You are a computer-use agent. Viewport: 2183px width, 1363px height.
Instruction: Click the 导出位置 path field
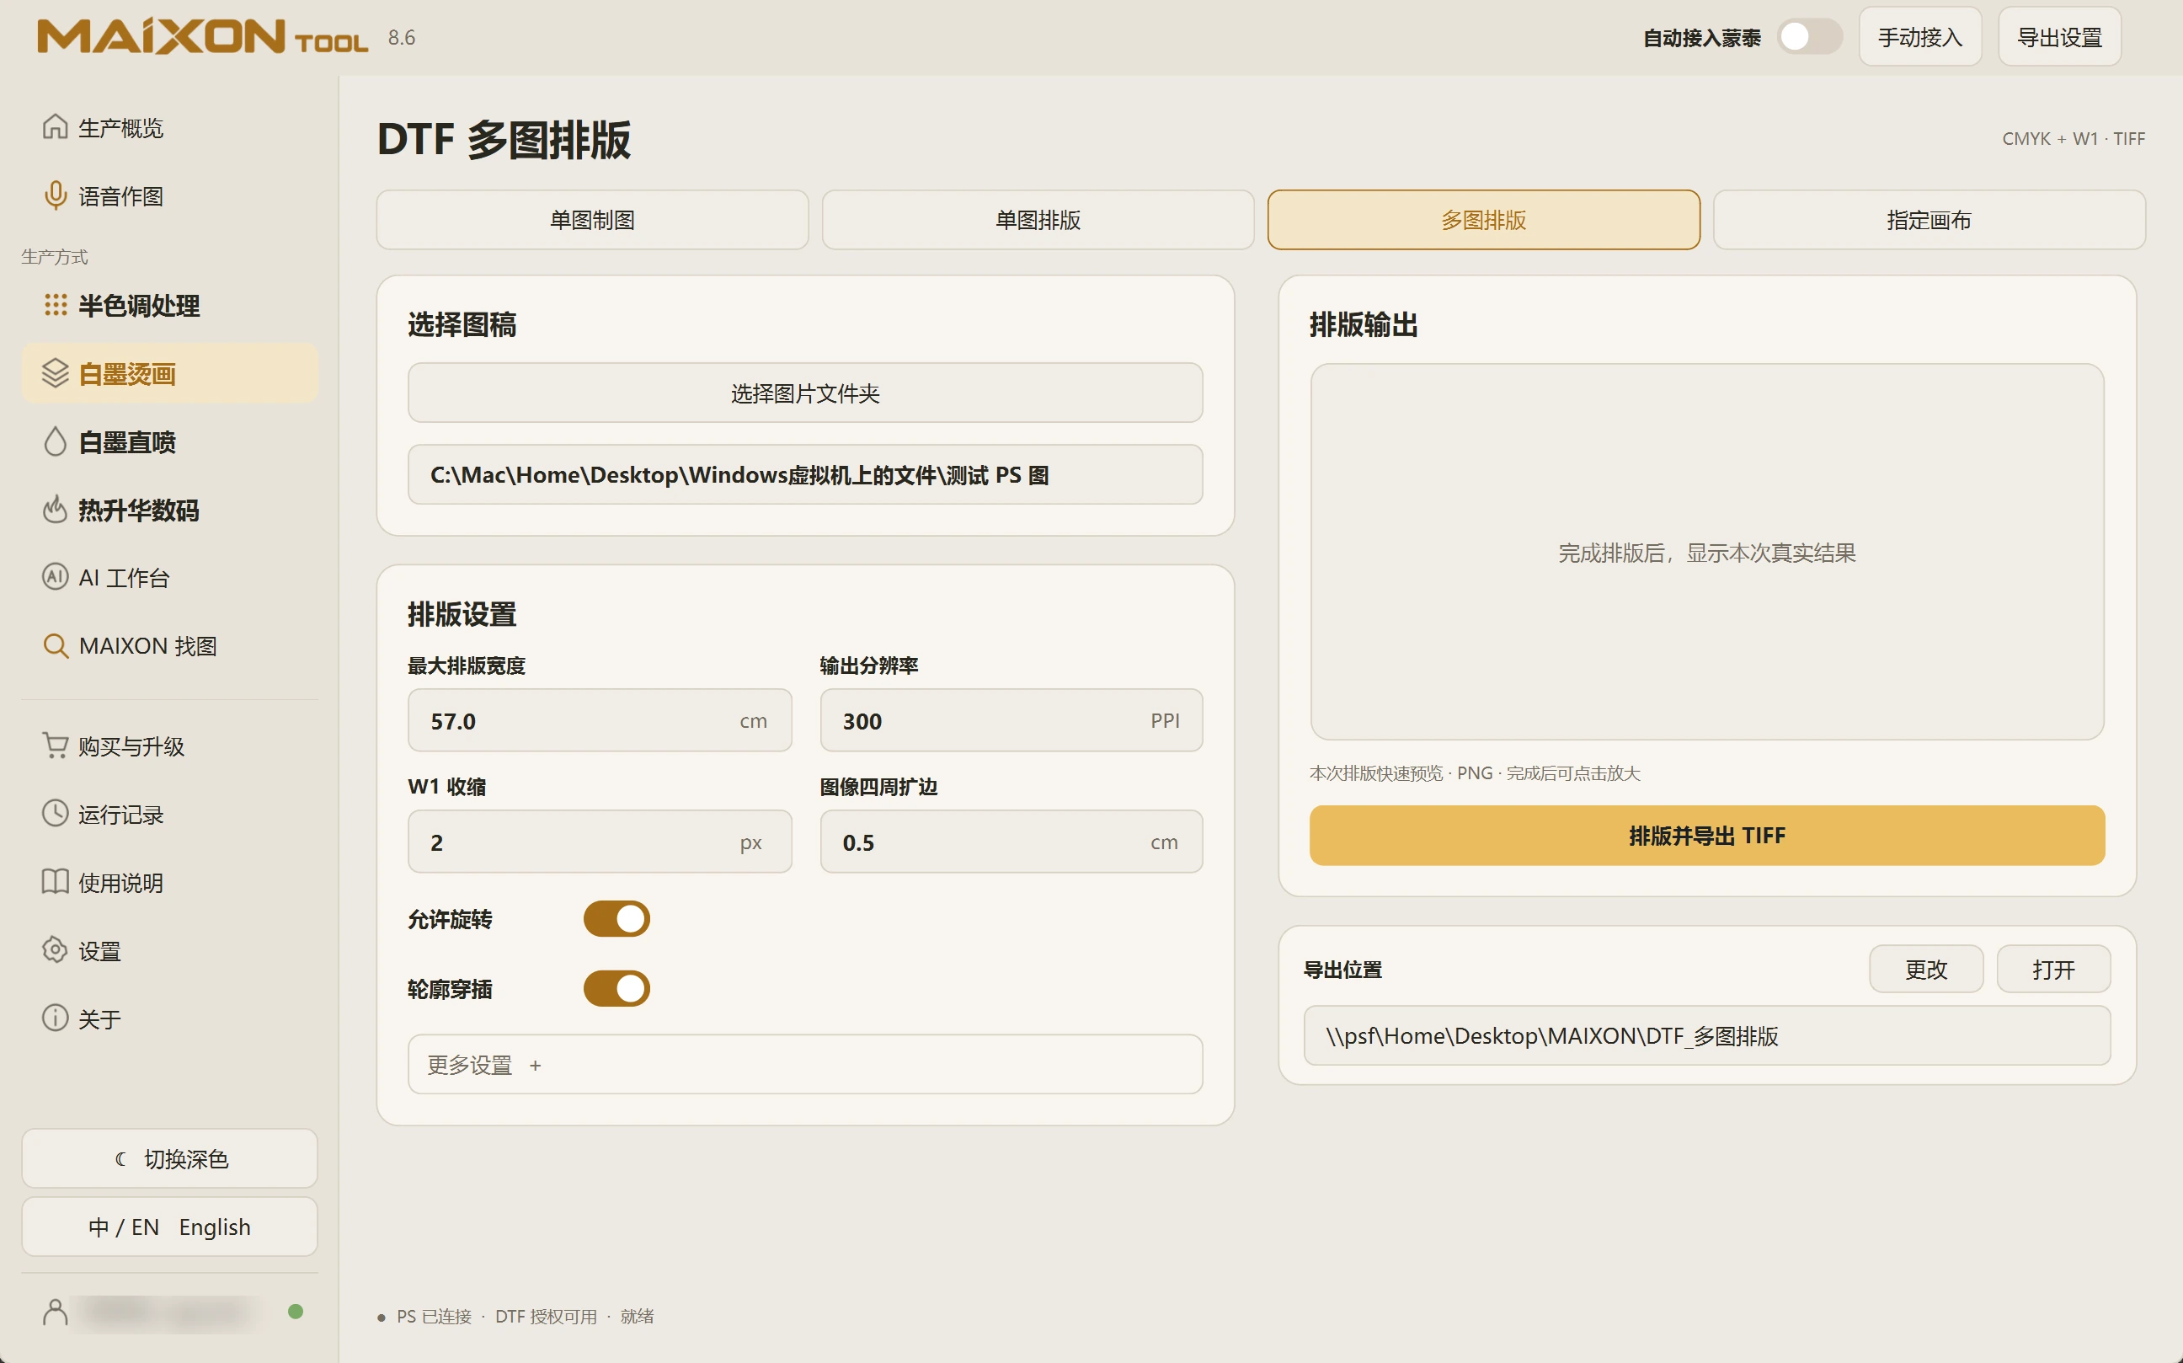coord(1706,1036)
